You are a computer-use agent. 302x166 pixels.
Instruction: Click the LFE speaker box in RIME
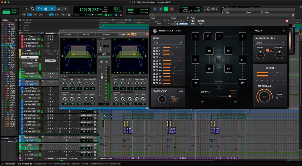[207, 36]
